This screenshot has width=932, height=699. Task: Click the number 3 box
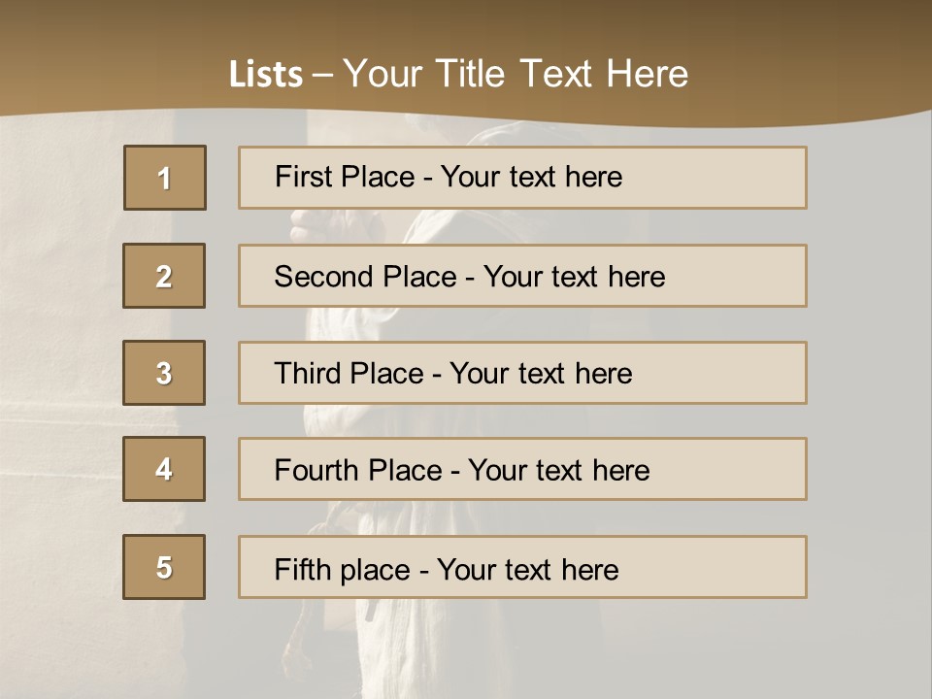(164, 373)
